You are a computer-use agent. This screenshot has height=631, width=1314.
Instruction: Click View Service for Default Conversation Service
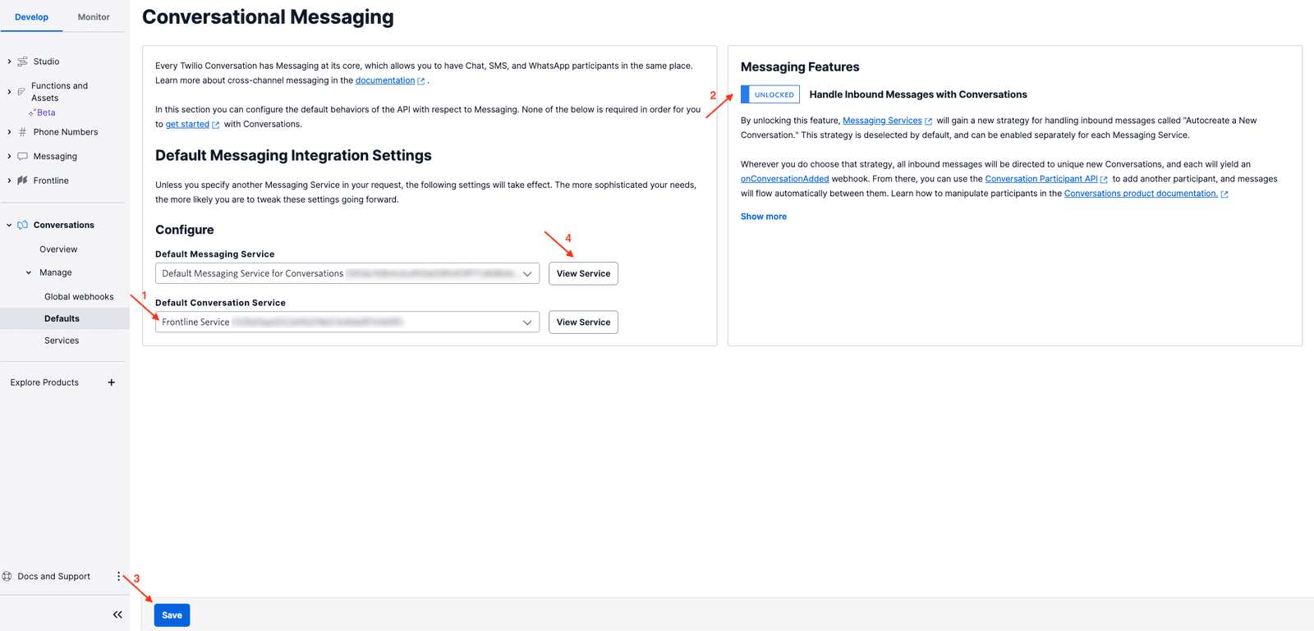(583, 322)
